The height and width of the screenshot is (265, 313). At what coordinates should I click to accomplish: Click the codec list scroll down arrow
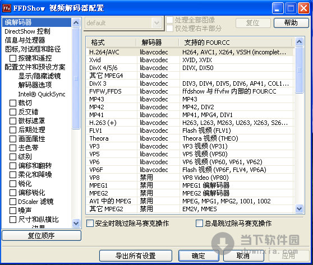point(299,209)
